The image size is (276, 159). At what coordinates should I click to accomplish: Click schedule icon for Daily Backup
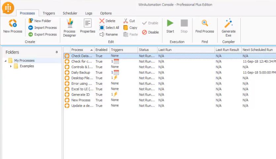(116, 72)
